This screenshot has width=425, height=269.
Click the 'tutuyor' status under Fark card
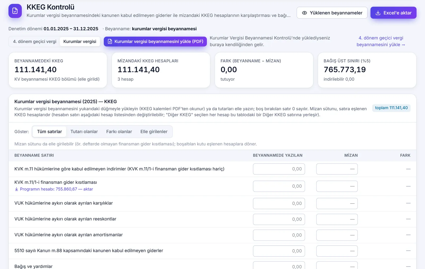coord(228,79)
